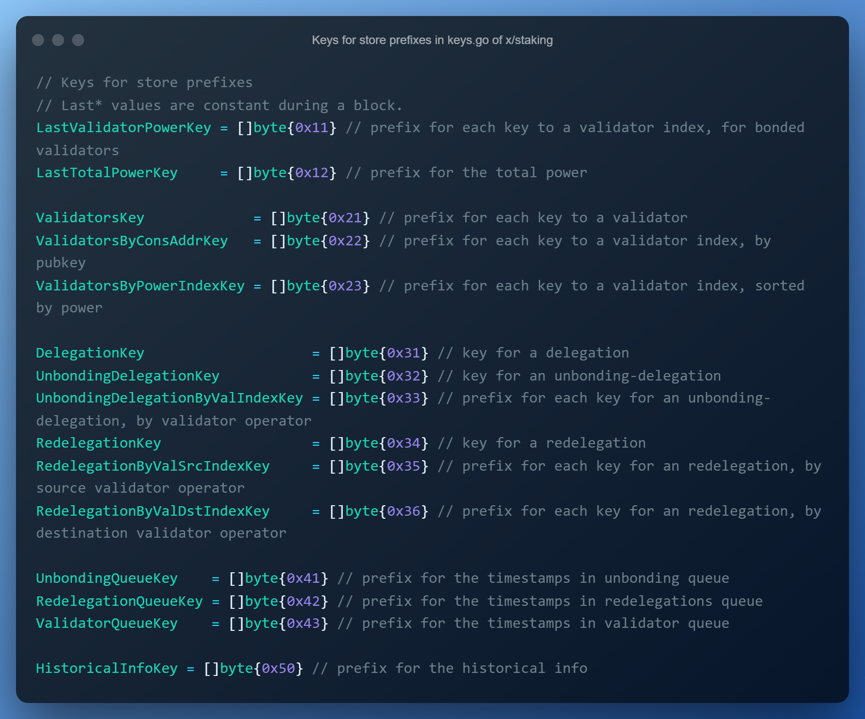Click the LastTotalPowerKey identifier
Viewport: 865px width, 719px height.
107,173
